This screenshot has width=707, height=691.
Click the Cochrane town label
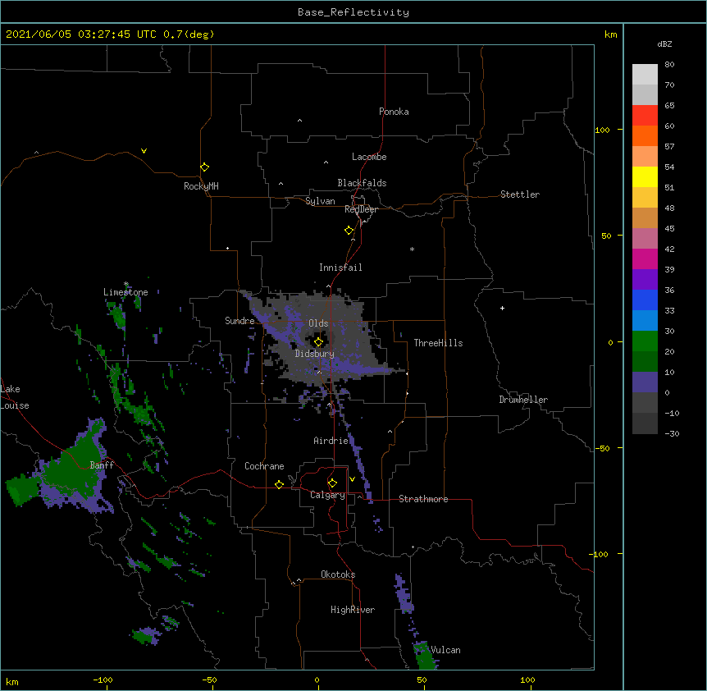click(x=264, y=466)
